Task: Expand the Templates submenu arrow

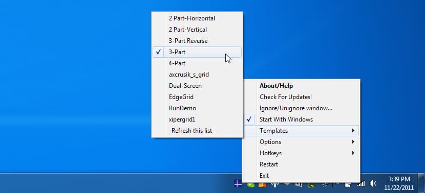Action: point(353,131)
